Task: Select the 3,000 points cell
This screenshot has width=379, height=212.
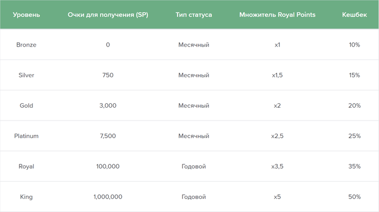Action: click(x=108, y=105)
